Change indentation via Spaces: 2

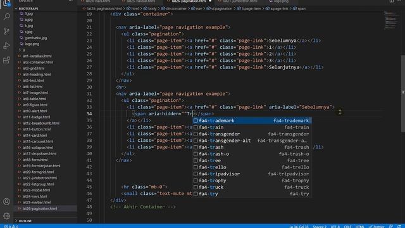320,227
